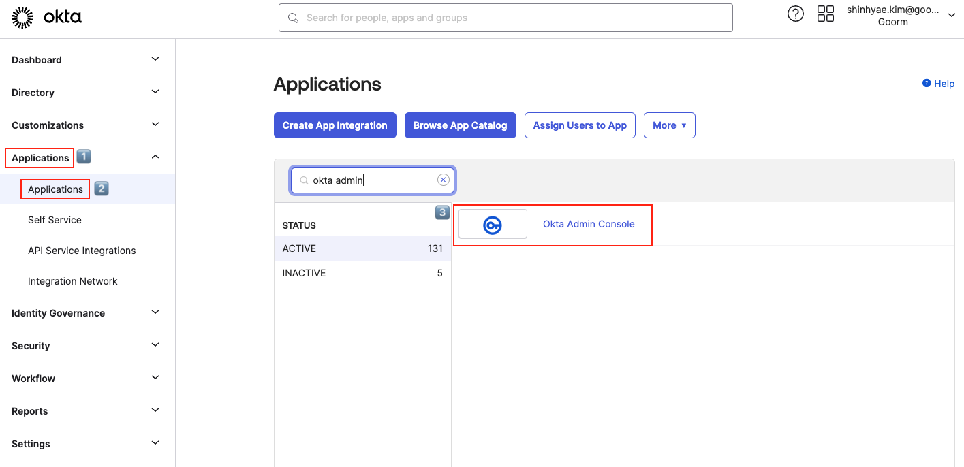
Task: Open the Okta Admin Console link
Action: click(x=589, y=224)
